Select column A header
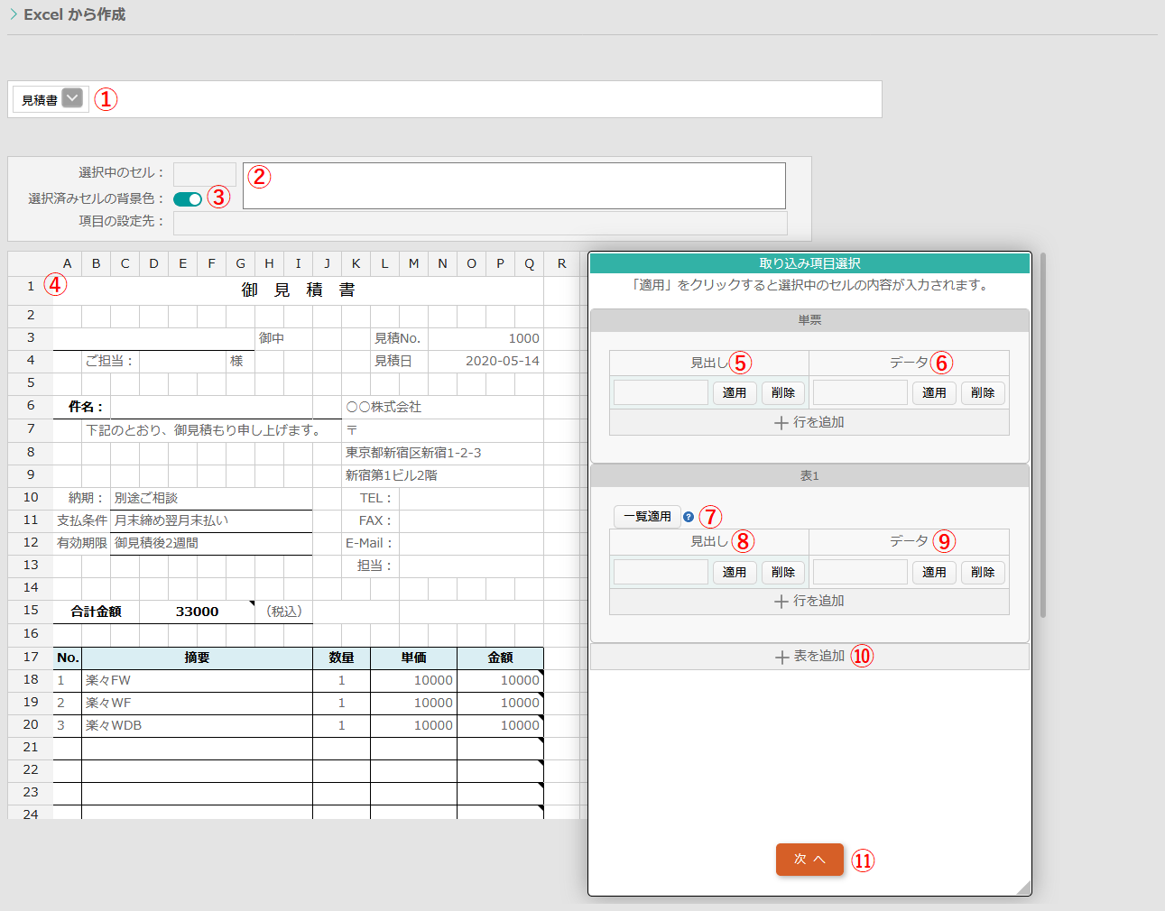Screen dimensions: 1165x911 (67, 263)
